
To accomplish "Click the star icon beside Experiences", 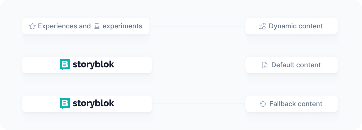I will pos(32,26).
